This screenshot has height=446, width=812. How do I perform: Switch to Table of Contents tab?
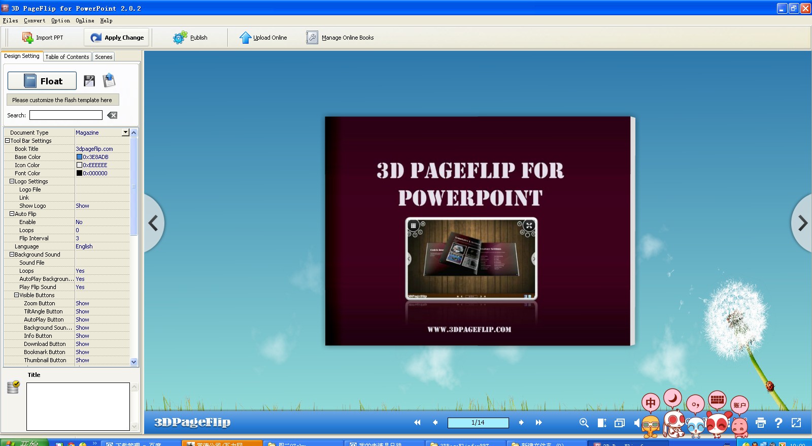[67, 57]
